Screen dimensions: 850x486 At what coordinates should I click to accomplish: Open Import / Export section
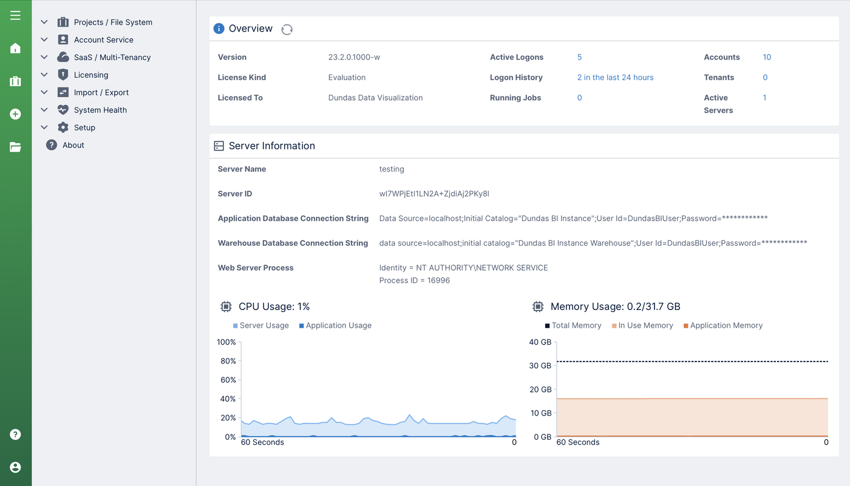click(101, 93)
